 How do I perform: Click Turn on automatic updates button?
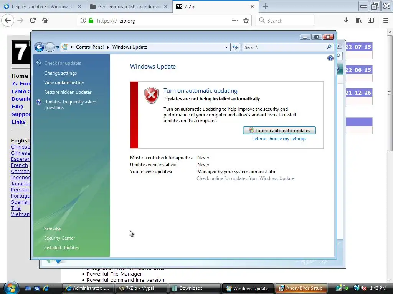[279, 130]
